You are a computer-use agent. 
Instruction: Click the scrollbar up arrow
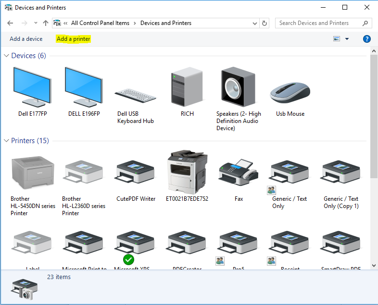tap(374, 51)
